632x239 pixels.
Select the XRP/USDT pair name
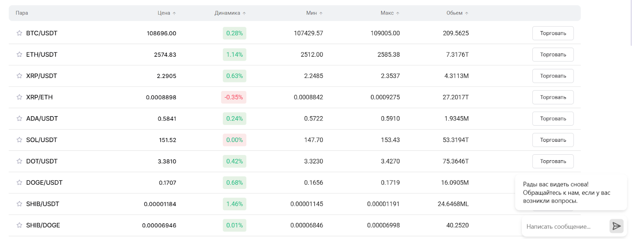point(41,76)
